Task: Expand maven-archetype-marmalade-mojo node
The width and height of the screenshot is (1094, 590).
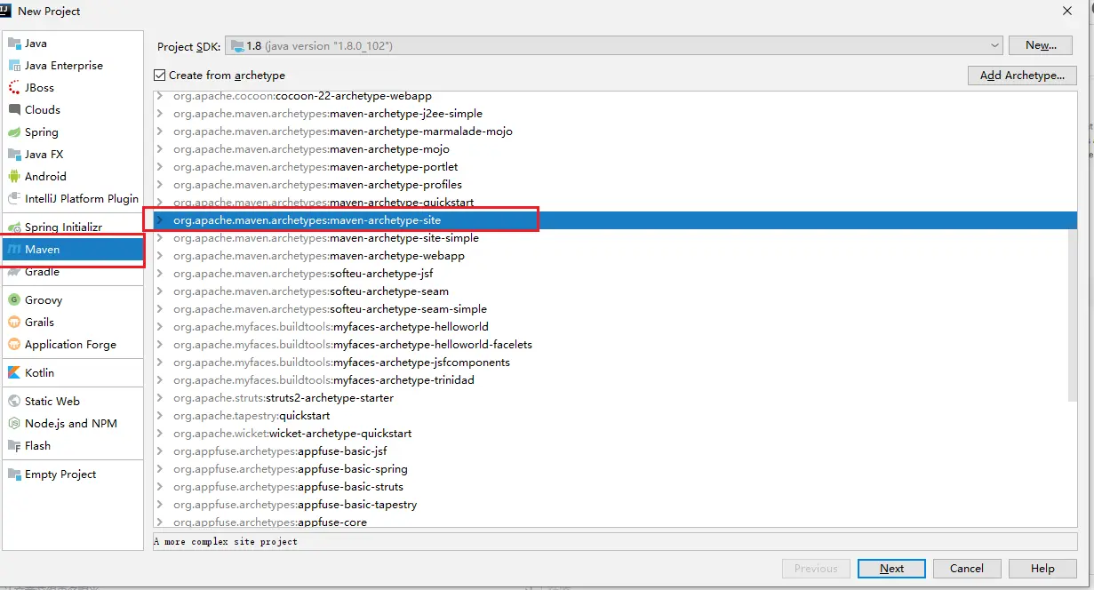Action: (x=159, y=132)
